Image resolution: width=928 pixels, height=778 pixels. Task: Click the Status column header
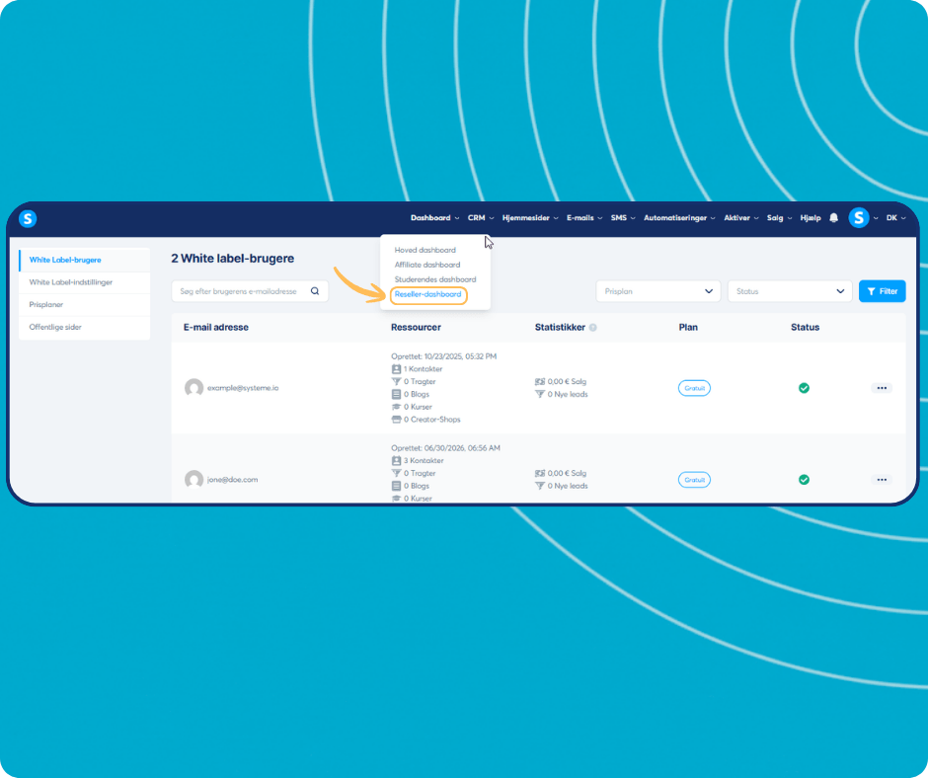805,328
